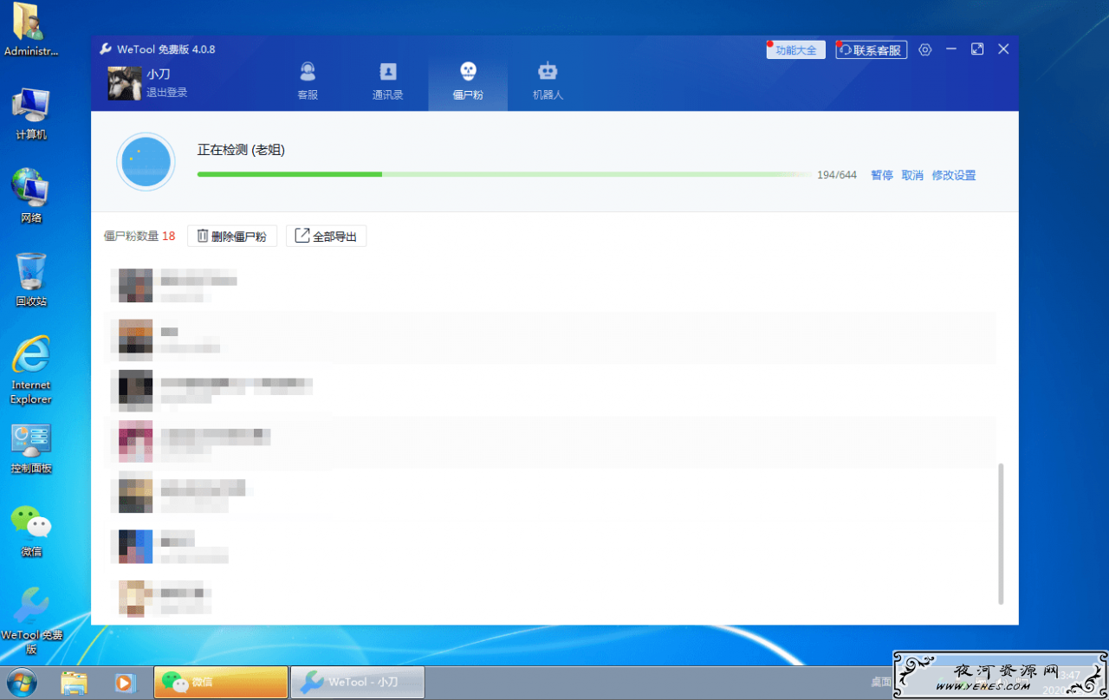Click the green detection progress bar
Screen dimensions: 1109x700
(503, 174)
